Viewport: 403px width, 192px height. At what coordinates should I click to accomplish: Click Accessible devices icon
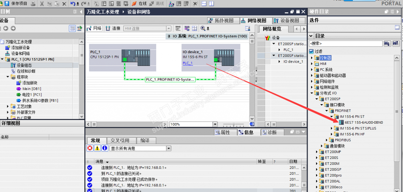click(171, 4)
